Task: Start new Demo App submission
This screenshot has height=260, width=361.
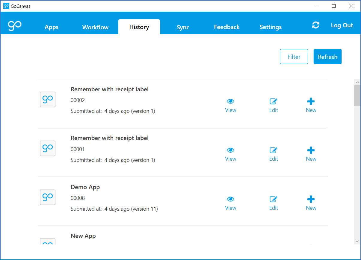Action: point(311,199)
